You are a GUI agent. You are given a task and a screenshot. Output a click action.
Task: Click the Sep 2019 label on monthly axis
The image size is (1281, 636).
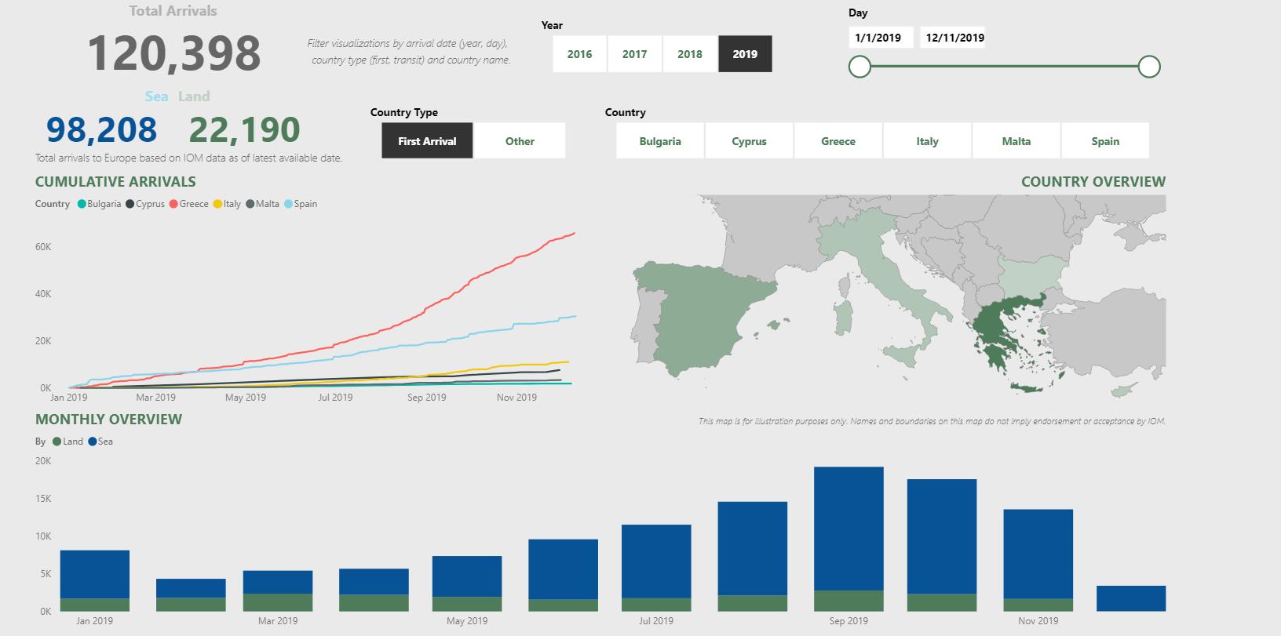click(x=849, y=621)
